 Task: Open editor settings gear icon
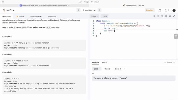click(x=170, y=16)
